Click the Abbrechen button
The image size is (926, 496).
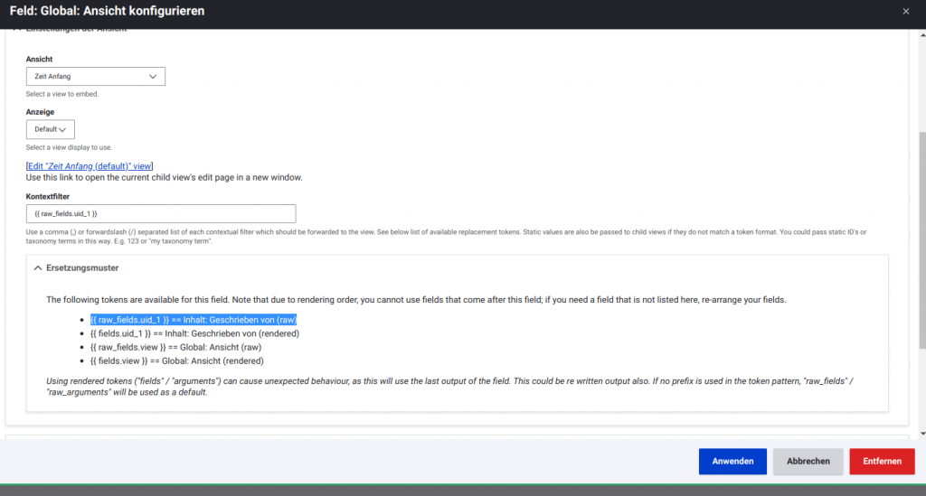(808, 461)
